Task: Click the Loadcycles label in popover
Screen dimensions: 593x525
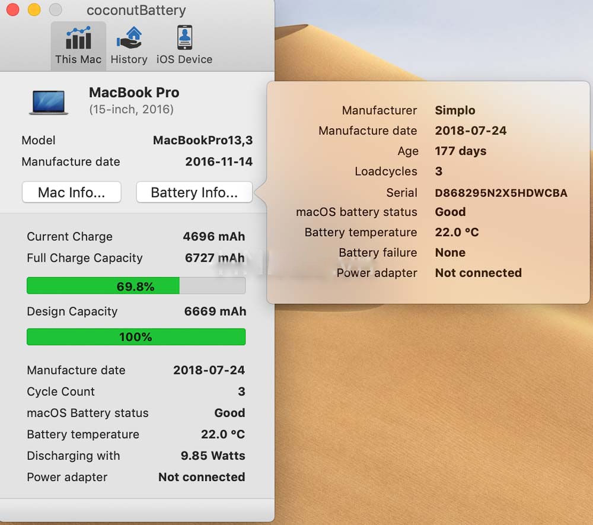Action: click(386, 171)
